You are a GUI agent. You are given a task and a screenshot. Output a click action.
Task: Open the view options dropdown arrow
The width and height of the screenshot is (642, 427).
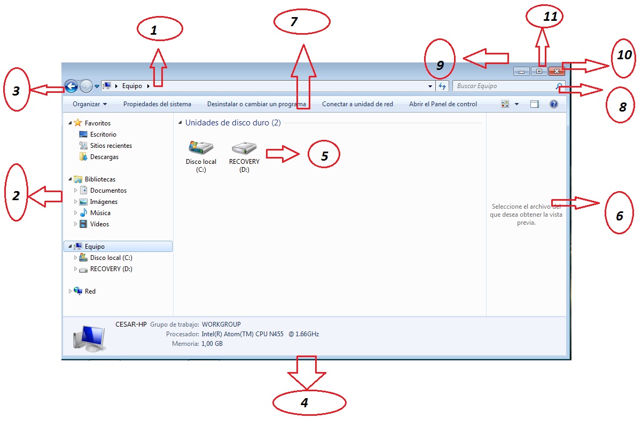(516, 104)
